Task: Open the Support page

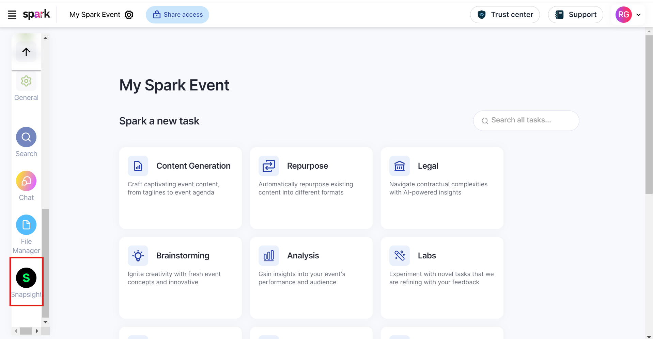Action: point(575,15)
